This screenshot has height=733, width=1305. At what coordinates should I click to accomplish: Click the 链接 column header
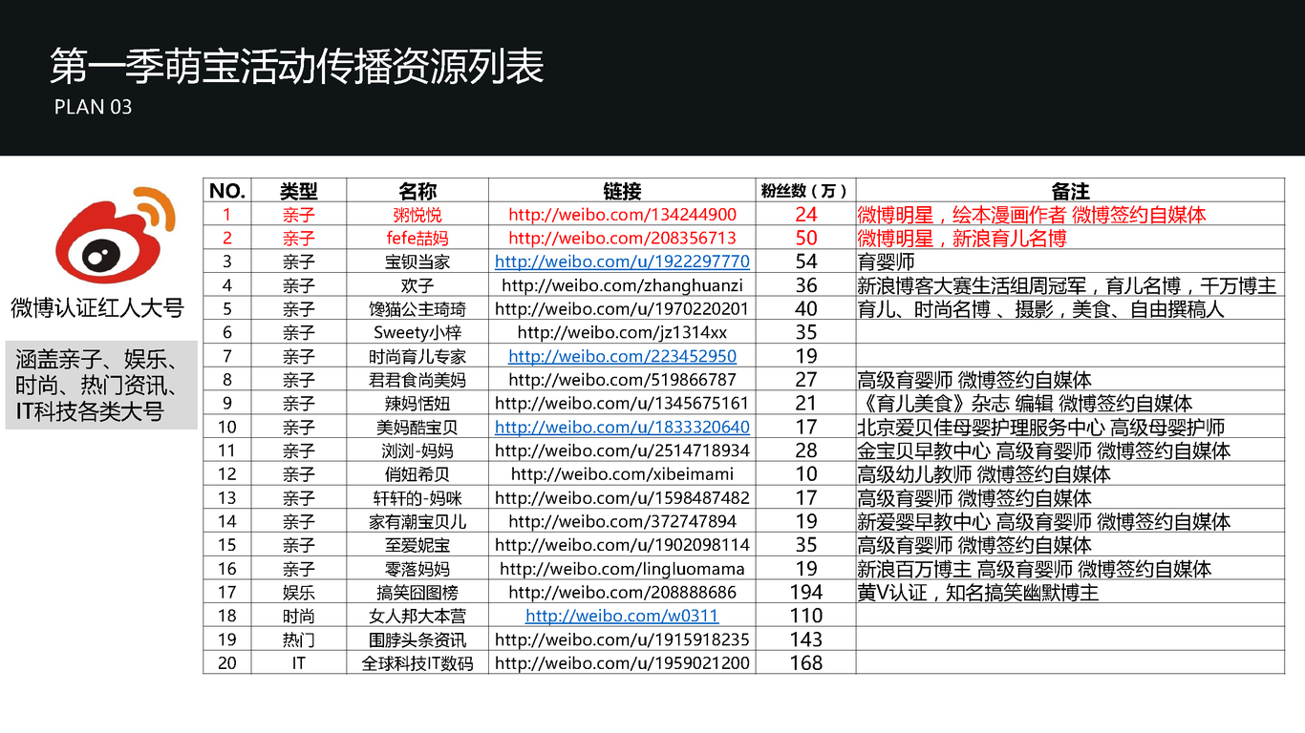click(x=622, y=191)
